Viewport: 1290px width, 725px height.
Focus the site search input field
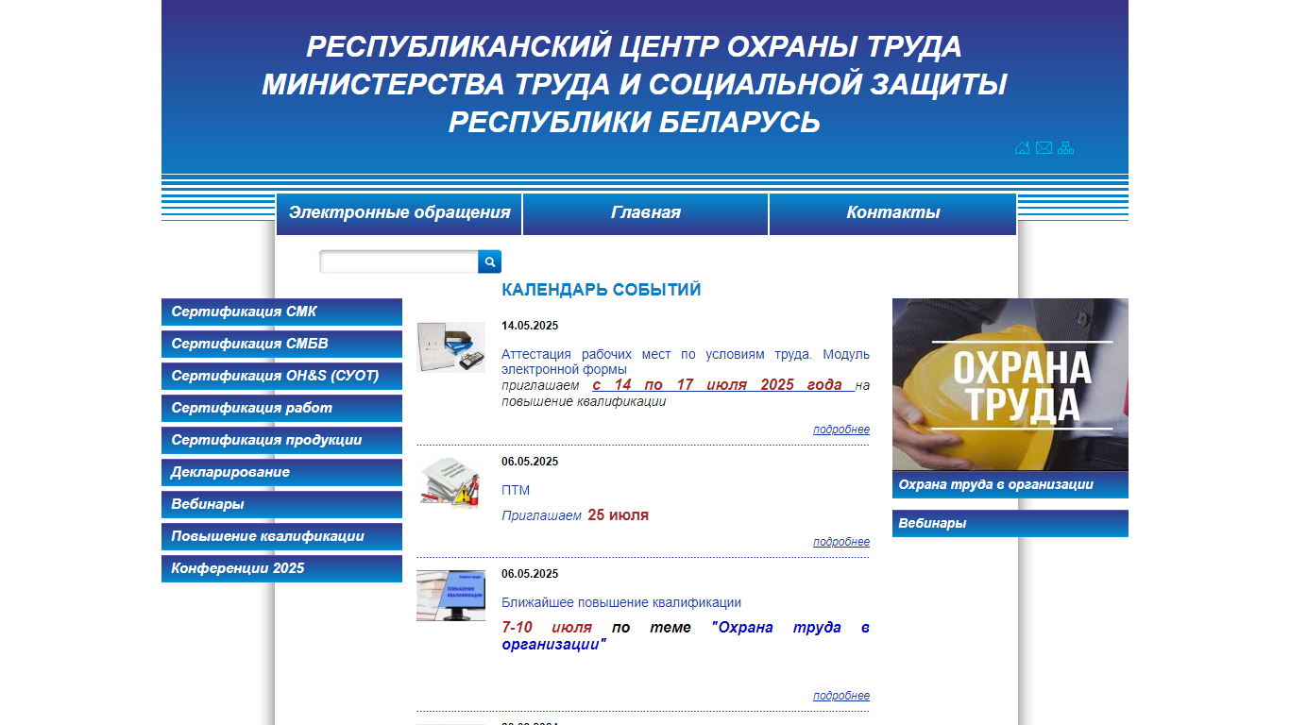click(x=399, y=261)
